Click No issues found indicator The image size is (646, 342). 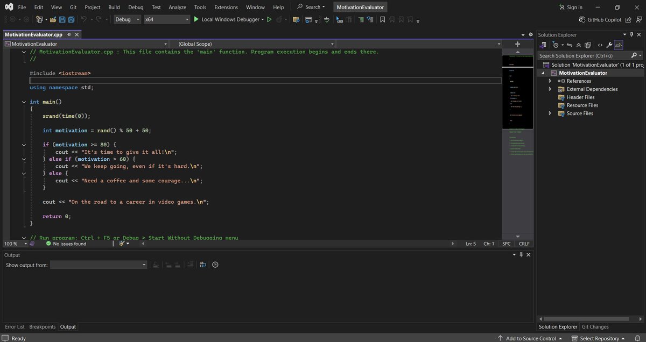click(66, 244)
